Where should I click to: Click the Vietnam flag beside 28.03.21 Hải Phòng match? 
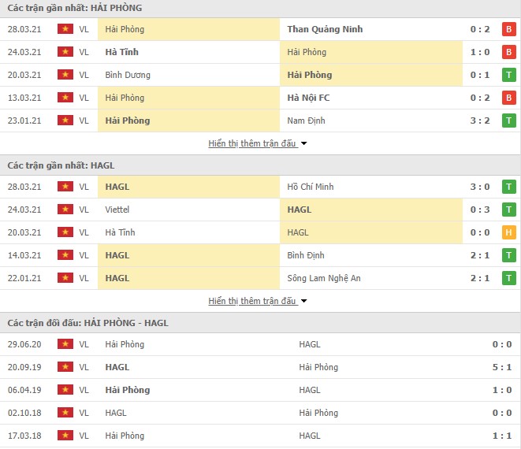point(65,29)
